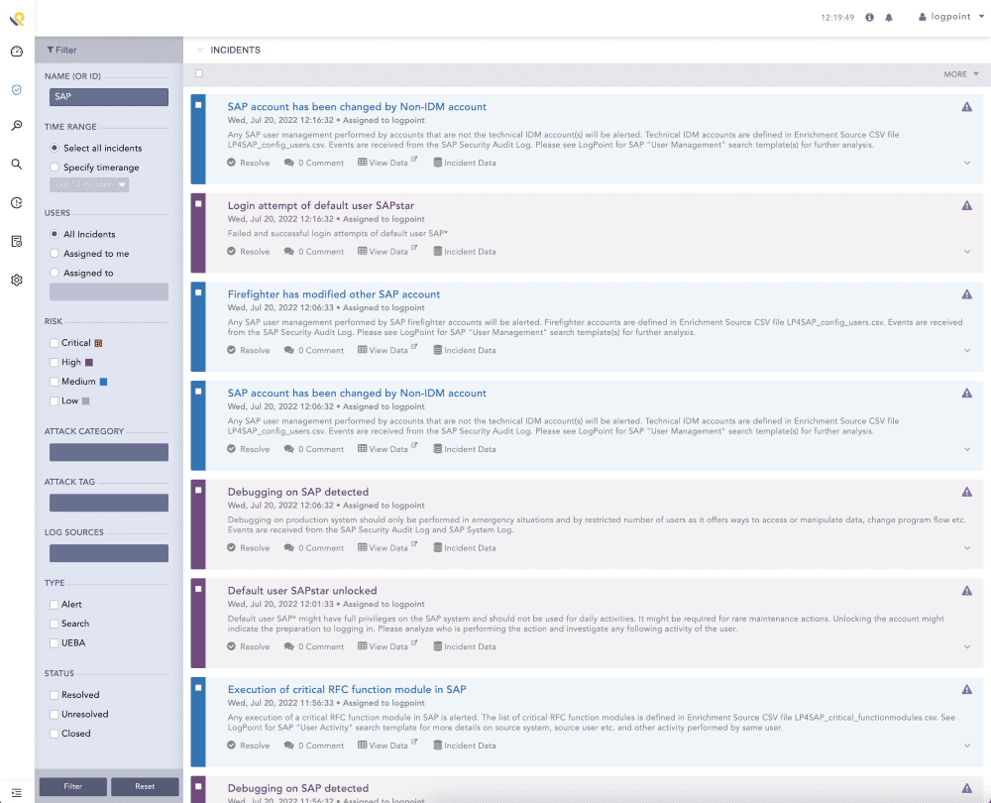
Task: Toggle the sidebar menu icon at bottom left
Action: pyautogui.click(x=17, y=793)
